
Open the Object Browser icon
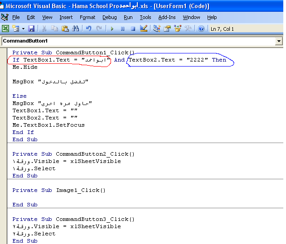(x=178, y=29)
